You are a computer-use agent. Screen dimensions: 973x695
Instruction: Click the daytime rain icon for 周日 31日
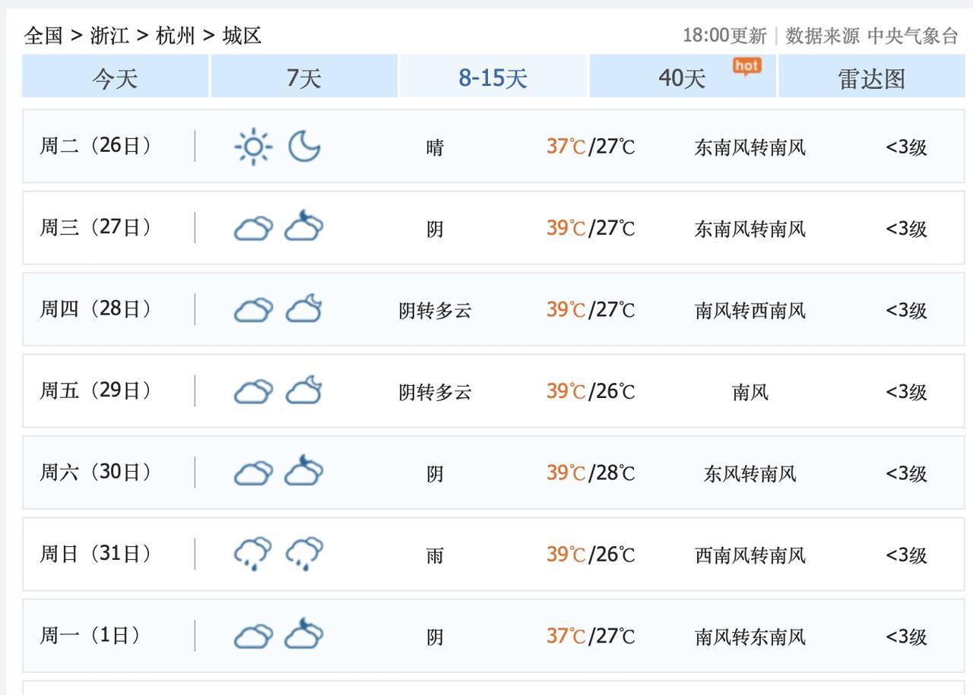click(253, 554)
